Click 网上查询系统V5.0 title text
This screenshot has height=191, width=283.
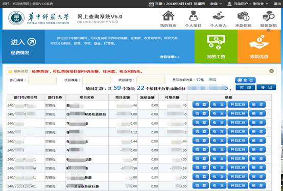click(x=100, y=16)
